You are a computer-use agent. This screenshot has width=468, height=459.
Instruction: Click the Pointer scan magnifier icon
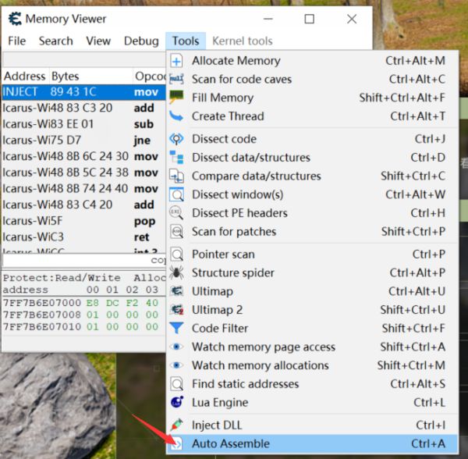[177, 254]
